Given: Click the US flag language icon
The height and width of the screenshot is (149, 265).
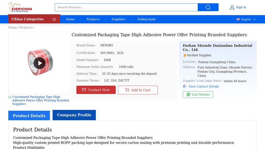Looking at the screenshot, I should pyautogui.click(x=238, y=19).
